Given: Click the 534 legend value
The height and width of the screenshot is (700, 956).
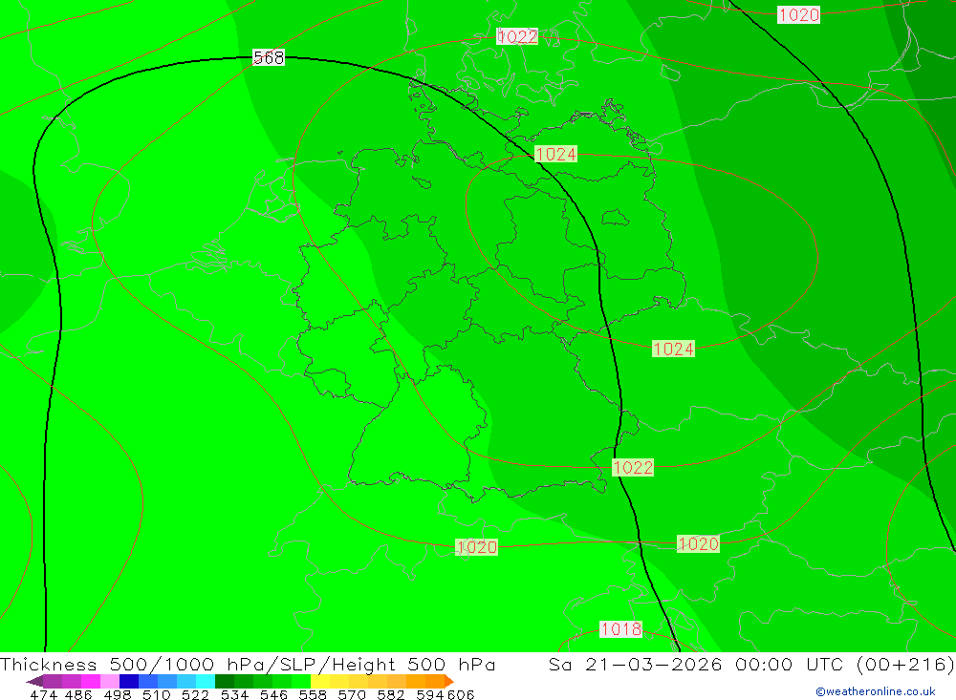Looking at the screenshot, I should pyautogui.click(x=234, y=695).
